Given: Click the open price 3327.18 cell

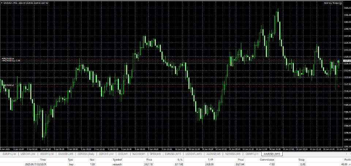Looking at the screenshot, I should [148, 164].
